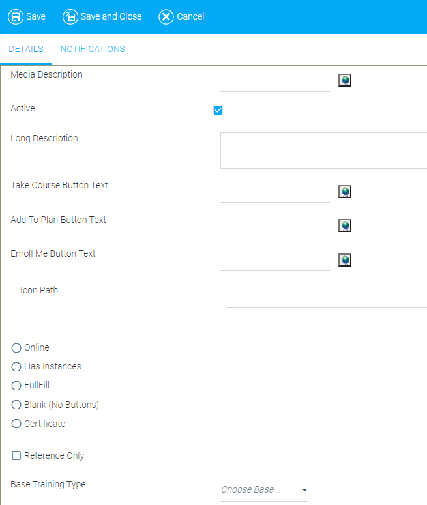The height and width of the screenshot is (505, 427).
Task: Click the Save and Close icon
Action: click(x=70, y=17)
